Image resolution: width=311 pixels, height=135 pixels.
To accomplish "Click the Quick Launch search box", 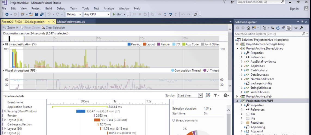I will 261,2.
